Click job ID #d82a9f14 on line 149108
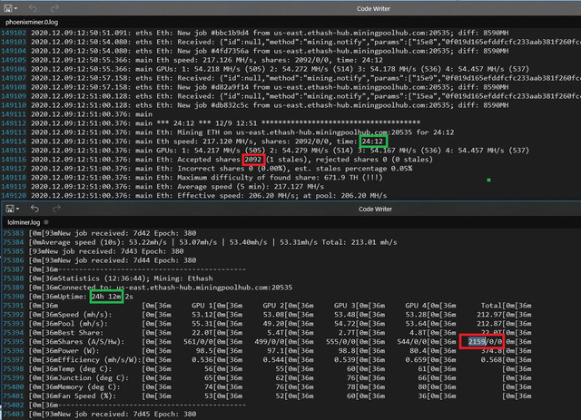Screen dimensions: 581x420 pos(230,87)
